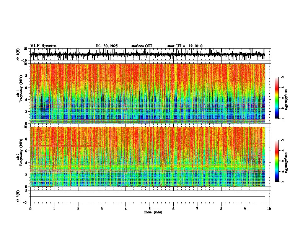Click the time axis tick label "7"
This screenshot has width=303, height=234.
tap(197, 209)
